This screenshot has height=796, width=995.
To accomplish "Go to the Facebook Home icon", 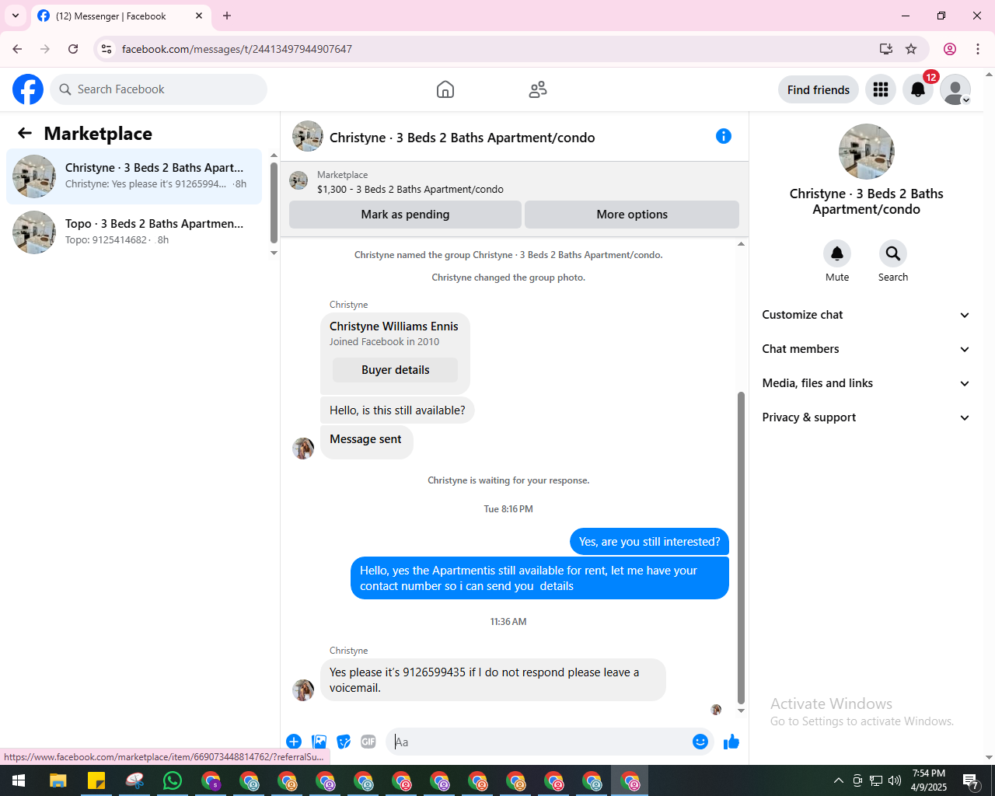I will pos(445,89).
